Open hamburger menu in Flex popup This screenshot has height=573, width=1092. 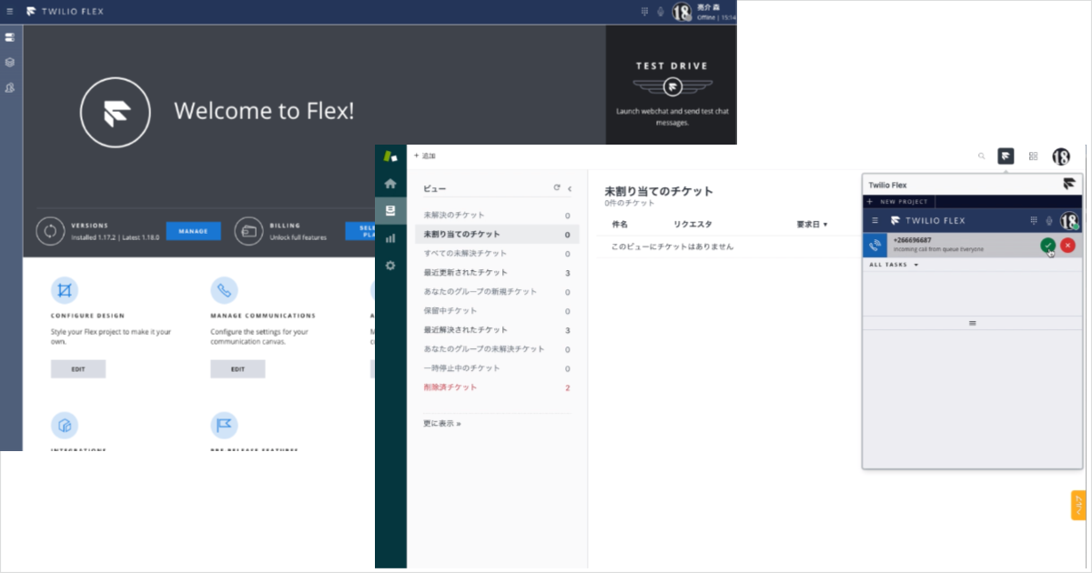click(875, 220)
